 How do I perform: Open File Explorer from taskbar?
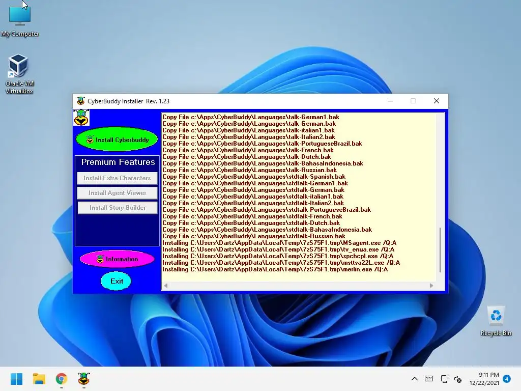coord(39,379)
